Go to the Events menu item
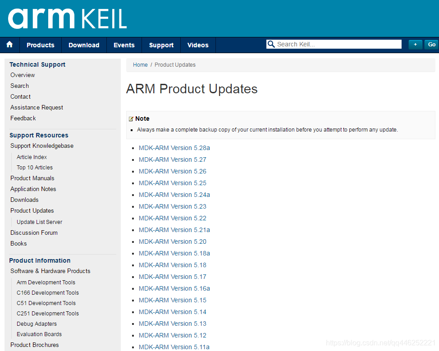This screenshot has height=351, width=439. click(x=124, y=45)
